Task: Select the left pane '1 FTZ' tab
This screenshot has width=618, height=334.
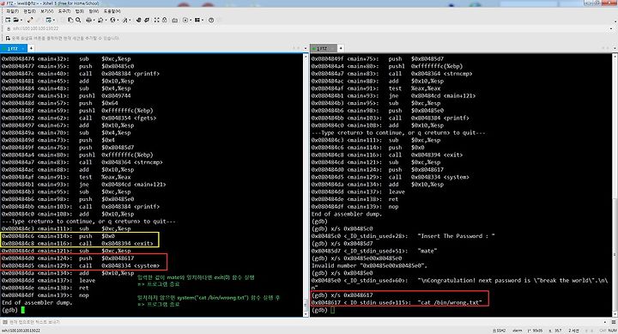Action: pos(14,48)
